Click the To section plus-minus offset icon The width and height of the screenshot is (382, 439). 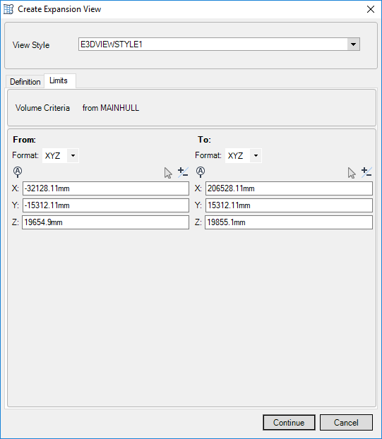pyautogui.click(x=366, y=172)
